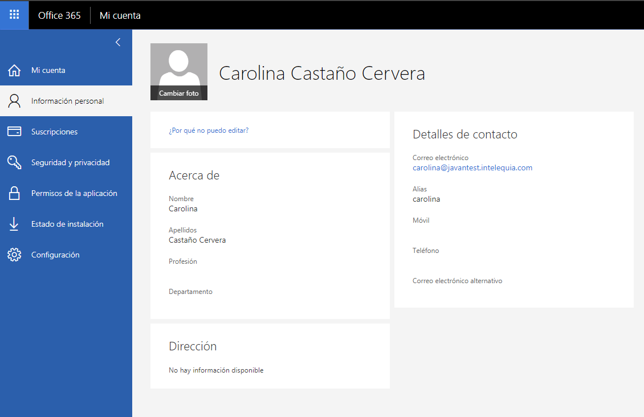Viewport: 644px width, 417px height.
Task: Click the Seguridad y privacidad key icon
Action: (x=14, y=162)
